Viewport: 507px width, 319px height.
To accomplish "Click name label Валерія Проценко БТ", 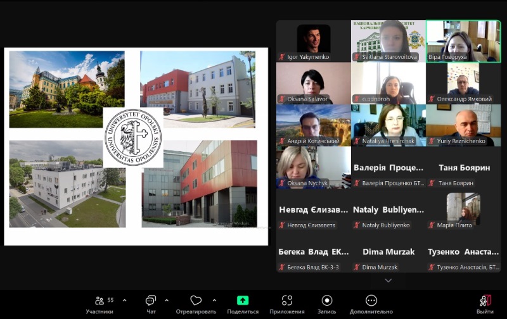I will click(x=393, y=183).
